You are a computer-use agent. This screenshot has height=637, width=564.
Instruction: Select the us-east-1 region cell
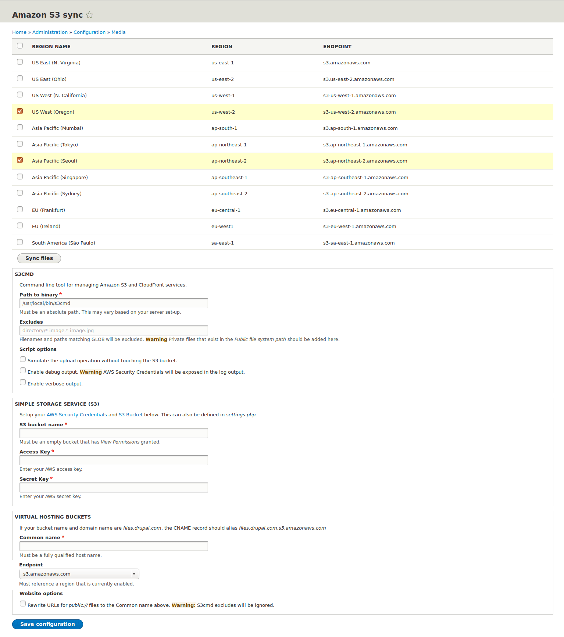(222, 63)
